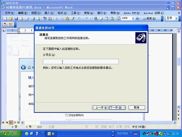Click 下一步(N) button in wizard
Screen dimensions: 182x137
click(118, 107)
